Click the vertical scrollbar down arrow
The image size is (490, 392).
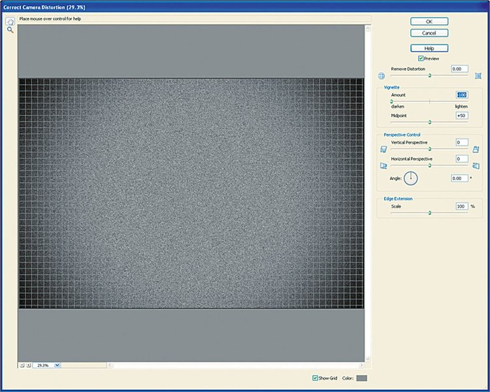tap(368, 359)
